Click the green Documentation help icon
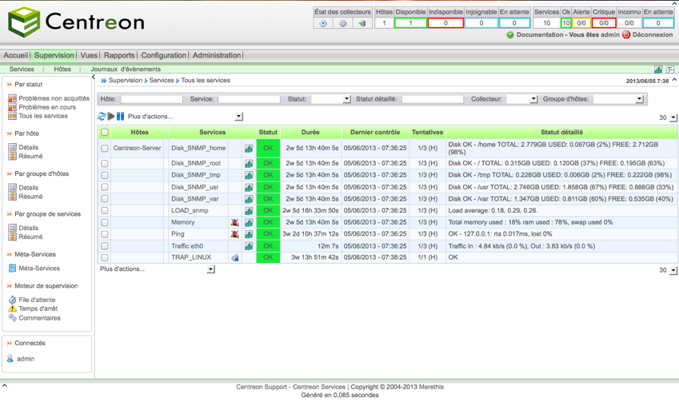Screen dimensions: 679x402 click(x=510, y=35)
